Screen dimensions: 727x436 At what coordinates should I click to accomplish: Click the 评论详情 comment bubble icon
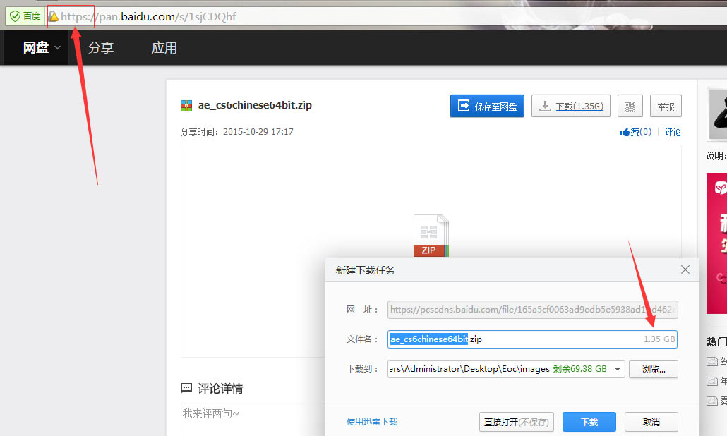186,388
